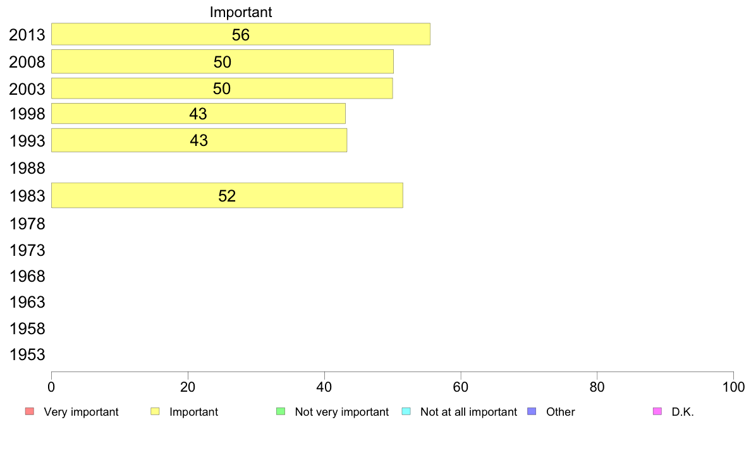Click the Very important legend label

[x=81, y=412]
